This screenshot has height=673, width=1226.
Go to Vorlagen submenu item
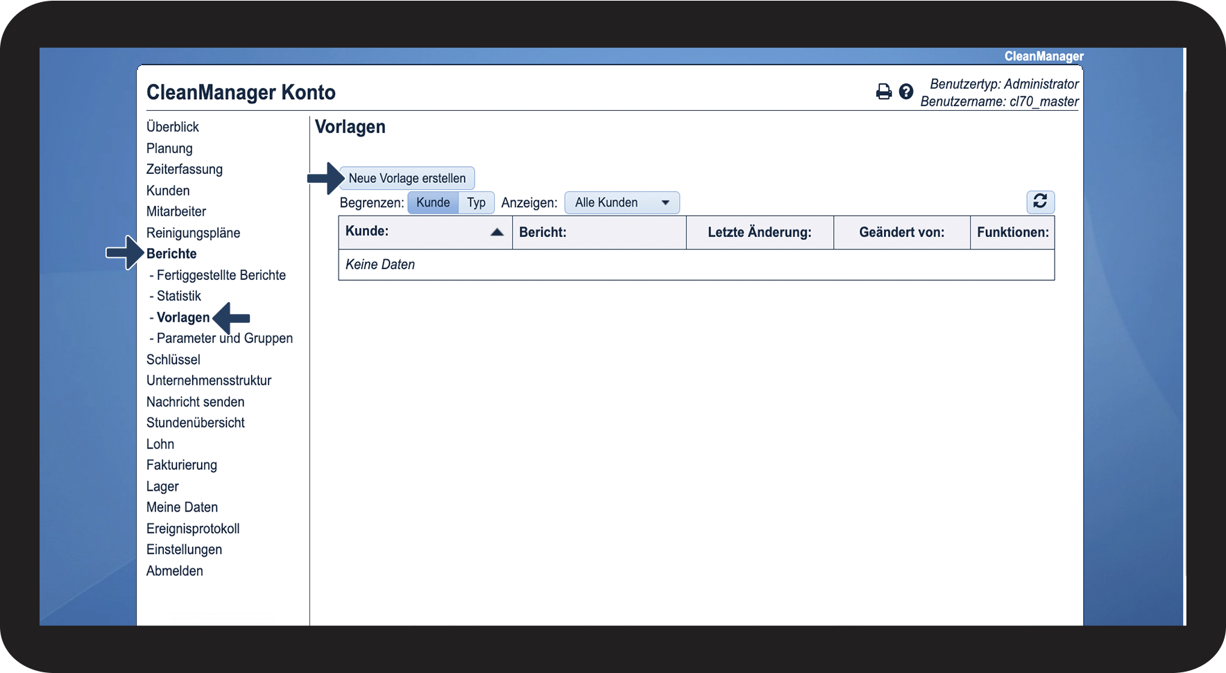pos(183,317)
